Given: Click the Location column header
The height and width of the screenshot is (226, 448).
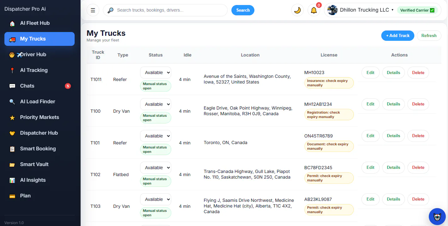Looking at the screenshot, I should click(250, 55).
